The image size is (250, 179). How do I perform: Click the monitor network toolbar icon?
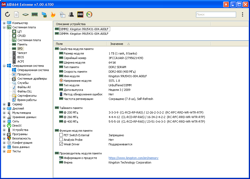point(44,14)
